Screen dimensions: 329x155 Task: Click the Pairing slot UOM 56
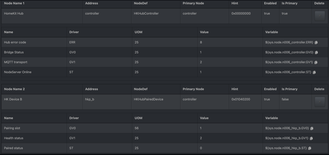click(x=137, y=128)
